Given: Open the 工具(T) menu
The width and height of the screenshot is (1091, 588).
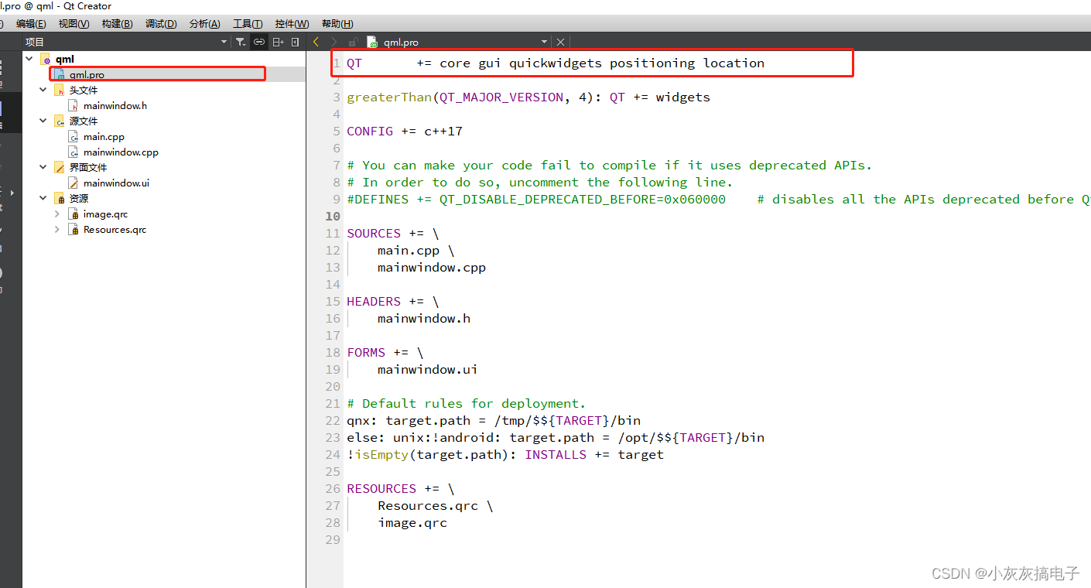Looking at the screenshot, I should pyautogui.click(x=248, y=24).
